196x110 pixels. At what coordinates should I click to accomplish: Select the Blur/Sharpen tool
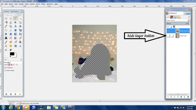click(20, 46)
